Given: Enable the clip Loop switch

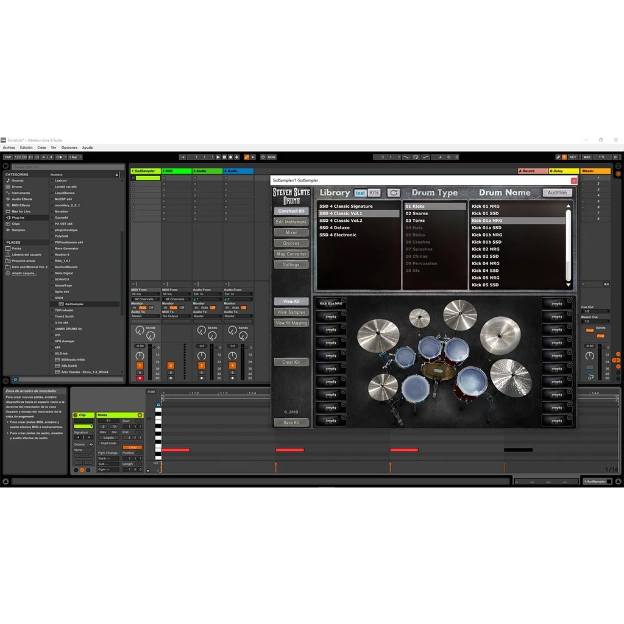Looking at the screenshot, I should [x=132, y=447].
